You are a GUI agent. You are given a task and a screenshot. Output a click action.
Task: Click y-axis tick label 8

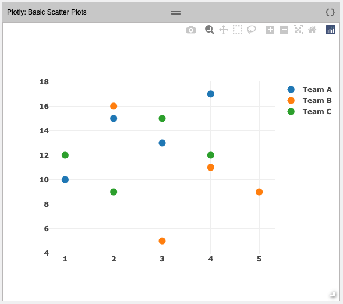coord(47,204)
